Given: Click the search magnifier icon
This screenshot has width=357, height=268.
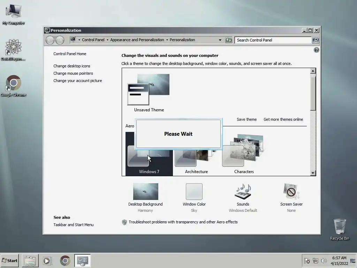Looking at the screenshot, I should (x=315, y=40).
